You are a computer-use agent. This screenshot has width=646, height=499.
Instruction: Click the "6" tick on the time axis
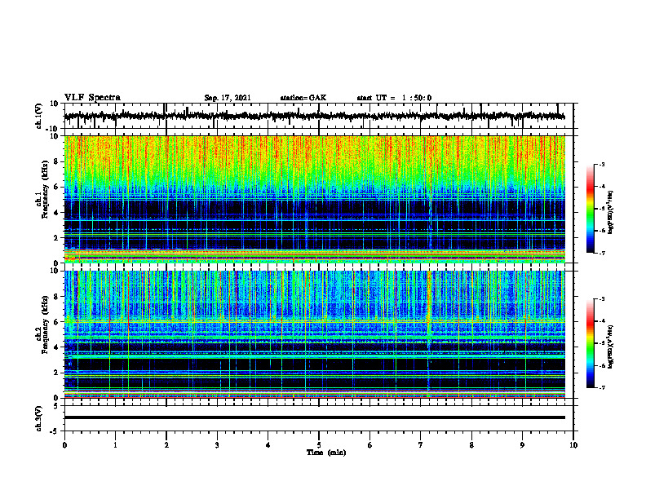click(370, 445)
